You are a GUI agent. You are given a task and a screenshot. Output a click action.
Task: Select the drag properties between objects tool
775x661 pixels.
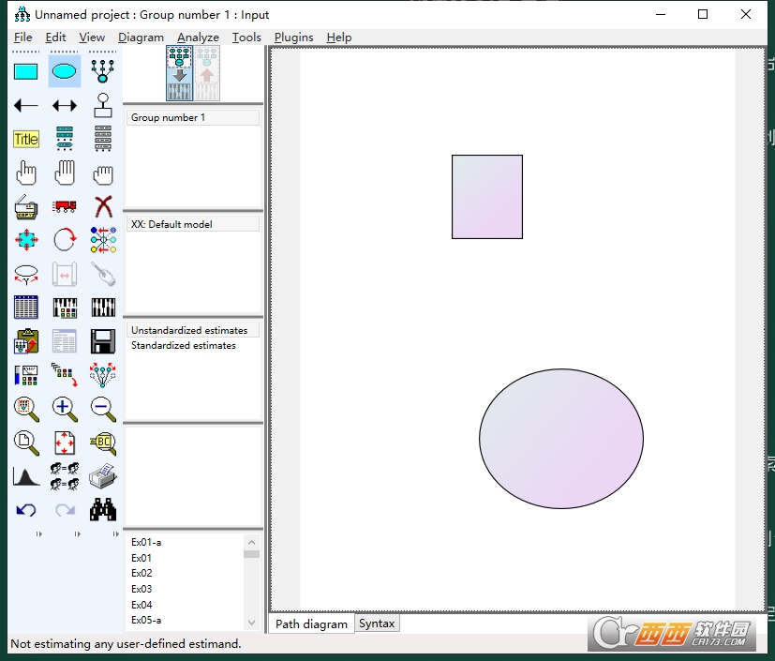point(65,375)
